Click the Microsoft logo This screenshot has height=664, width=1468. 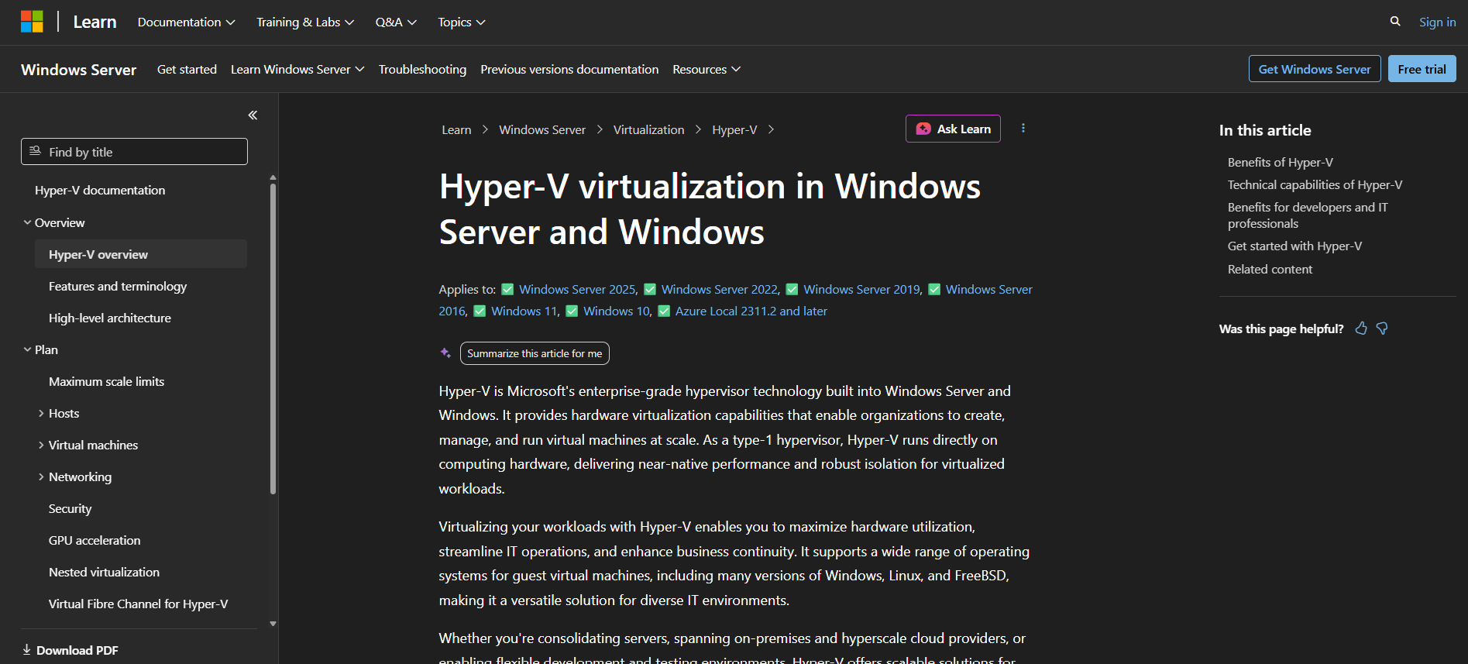click(32, 22)
